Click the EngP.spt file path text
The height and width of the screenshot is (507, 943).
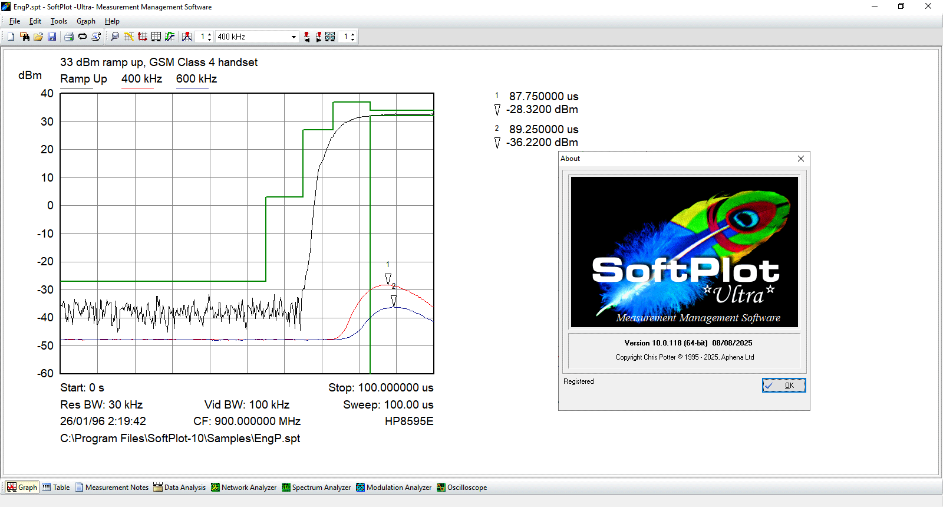(180, 439)
